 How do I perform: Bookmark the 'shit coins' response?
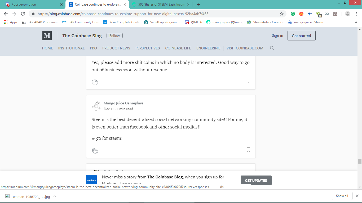248,81
